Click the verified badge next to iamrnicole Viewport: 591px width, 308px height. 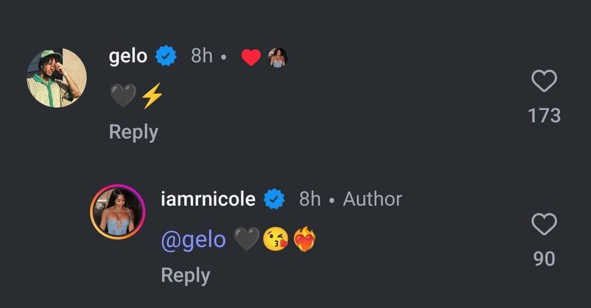pos(272,199)
